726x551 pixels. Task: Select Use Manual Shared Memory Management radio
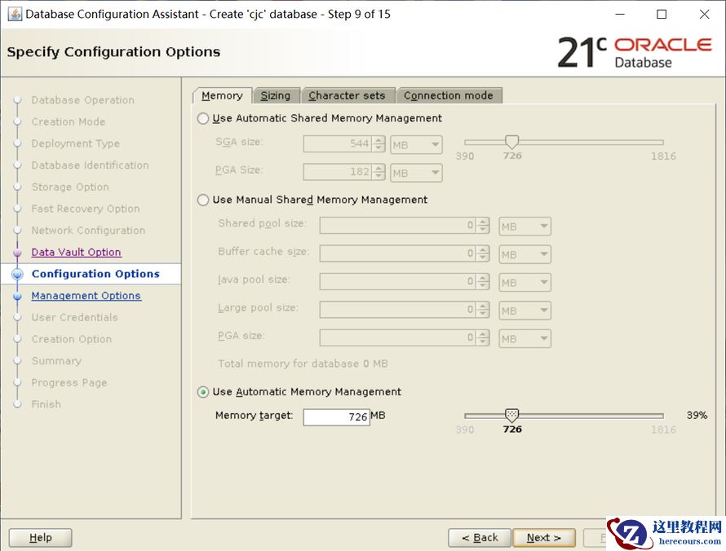click(x=203, y=200)
